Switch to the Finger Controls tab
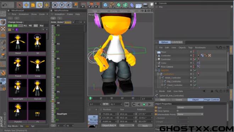 point(212,99)
